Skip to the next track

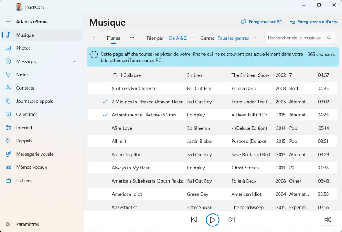[x=231, y=220]
